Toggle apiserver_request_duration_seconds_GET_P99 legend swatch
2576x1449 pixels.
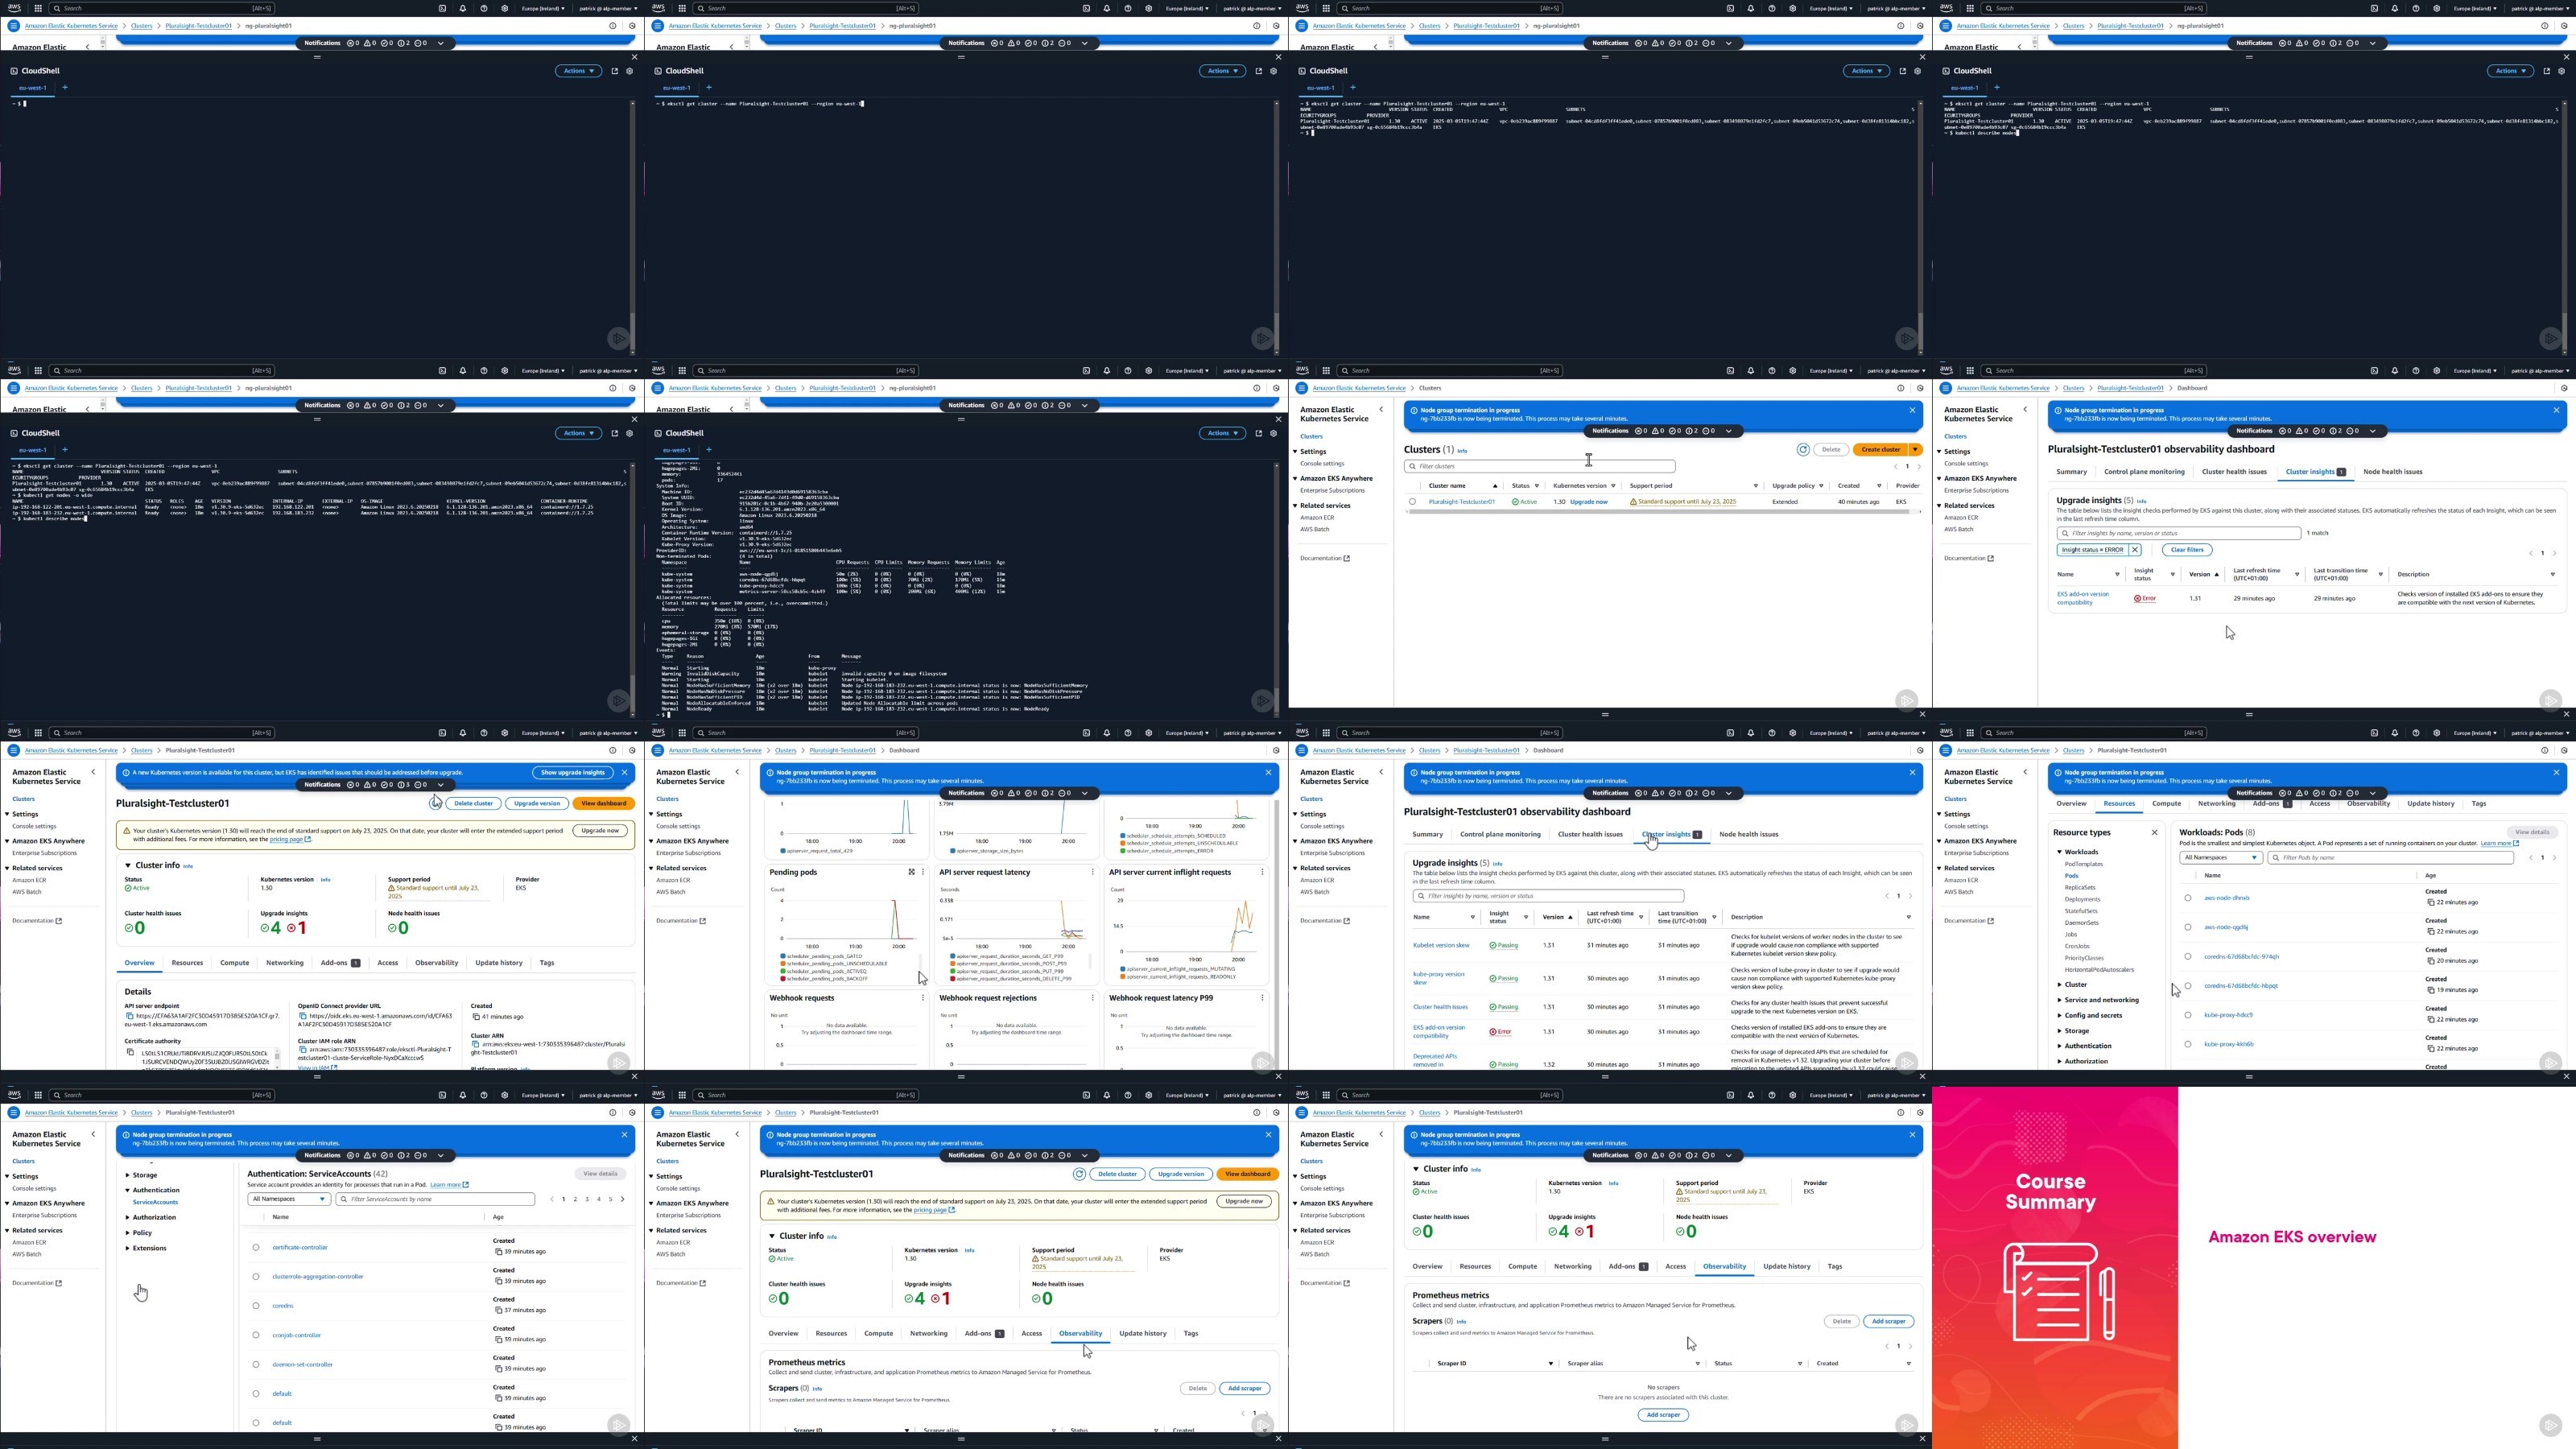click(952, 956)
